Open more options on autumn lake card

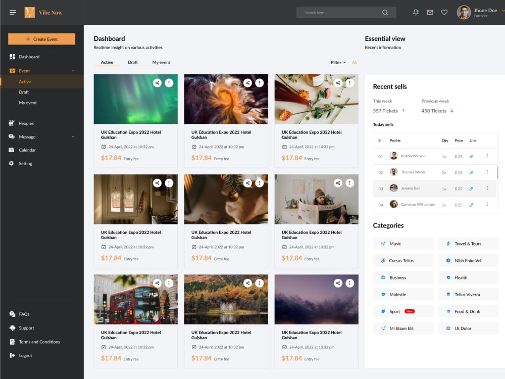click(260, 283)
